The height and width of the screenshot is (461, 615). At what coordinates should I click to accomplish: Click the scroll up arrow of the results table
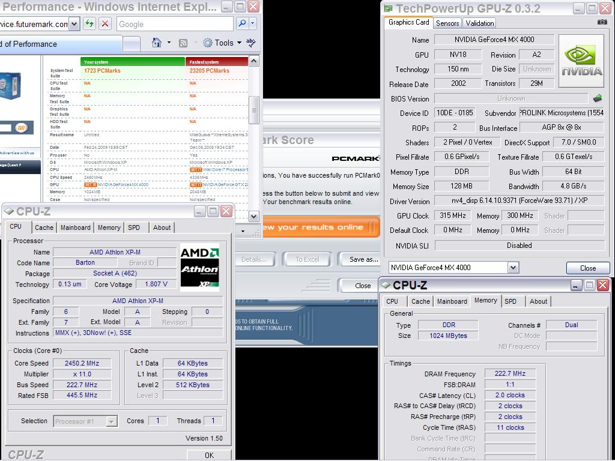(254, 61)
